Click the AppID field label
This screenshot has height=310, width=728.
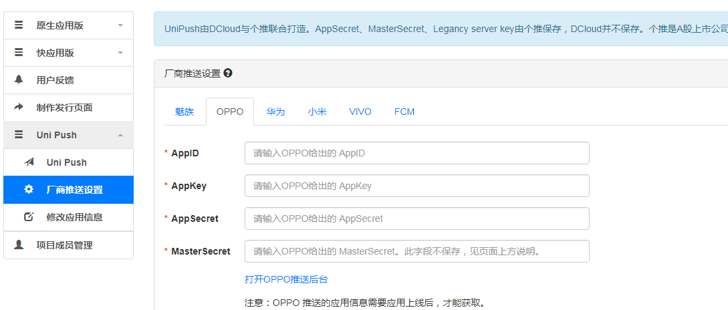(x=185, y=153)
